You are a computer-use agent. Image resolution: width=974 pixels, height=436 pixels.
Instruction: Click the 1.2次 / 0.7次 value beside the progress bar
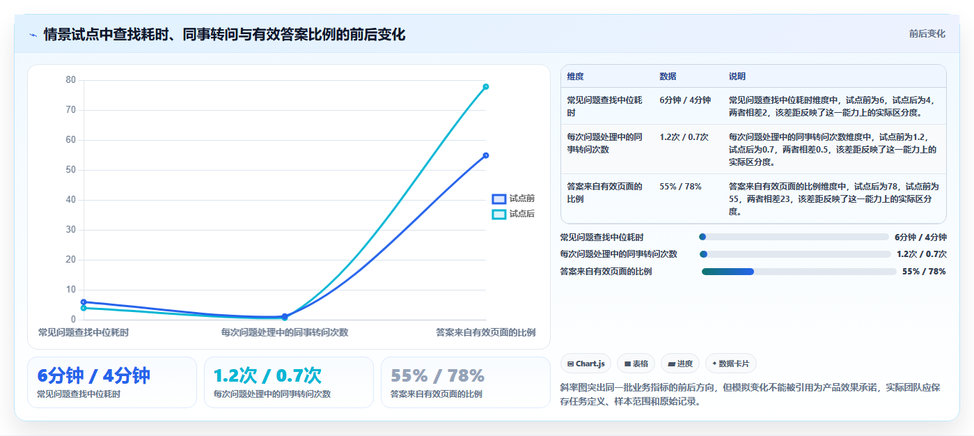922,254
